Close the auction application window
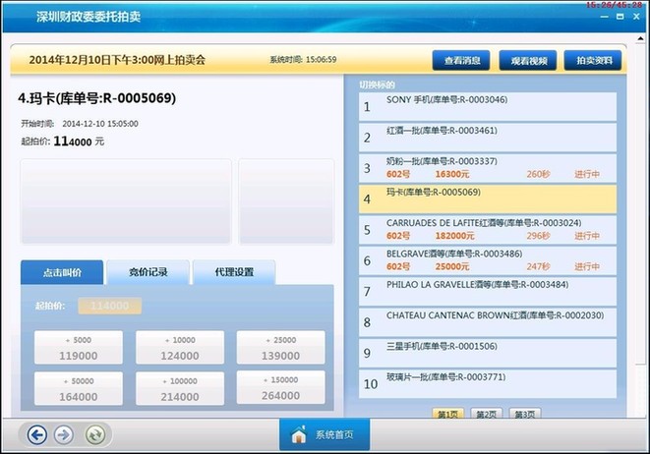The width and height of the screenshot is (650, 454). tap(638, 17)
